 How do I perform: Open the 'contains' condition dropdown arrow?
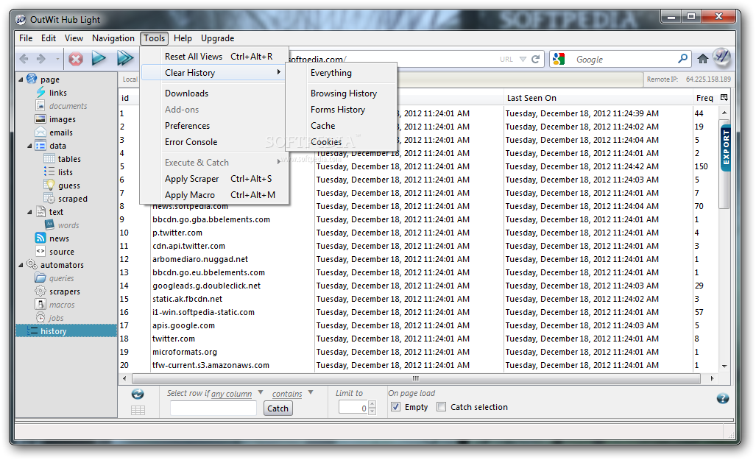click(311, 392)
